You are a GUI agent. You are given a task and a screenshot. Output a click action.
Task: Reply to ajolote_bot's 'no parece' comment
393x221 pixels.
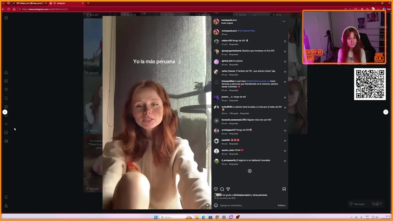[x=234, y=65]
